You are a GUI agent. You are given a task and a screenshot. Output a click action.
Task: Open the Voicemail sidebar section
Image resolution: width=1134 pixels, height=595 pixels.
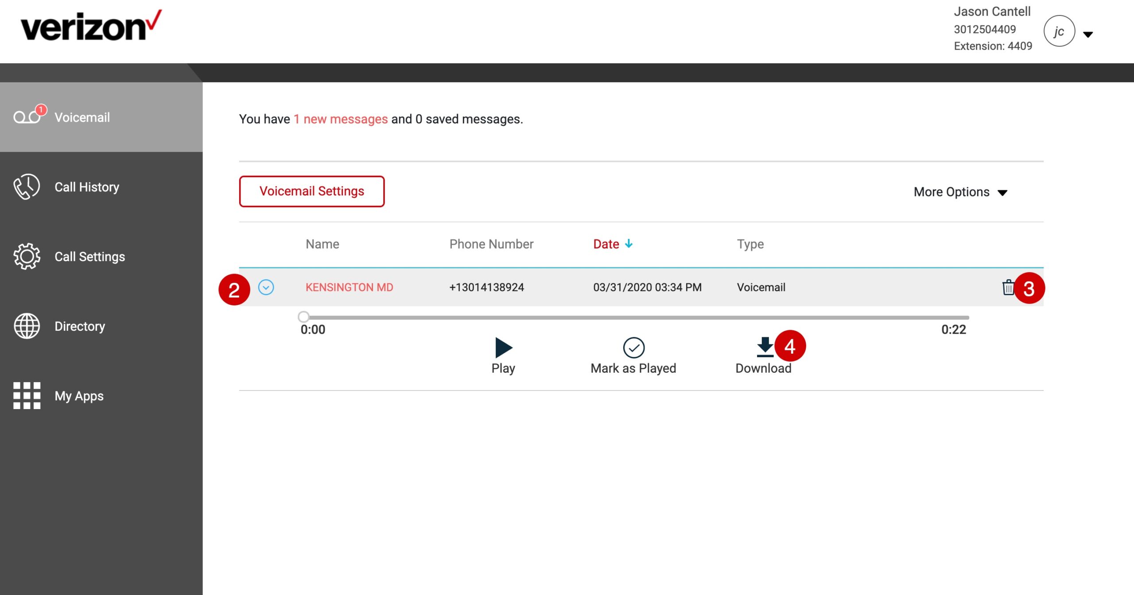click(x=101, y=117)
